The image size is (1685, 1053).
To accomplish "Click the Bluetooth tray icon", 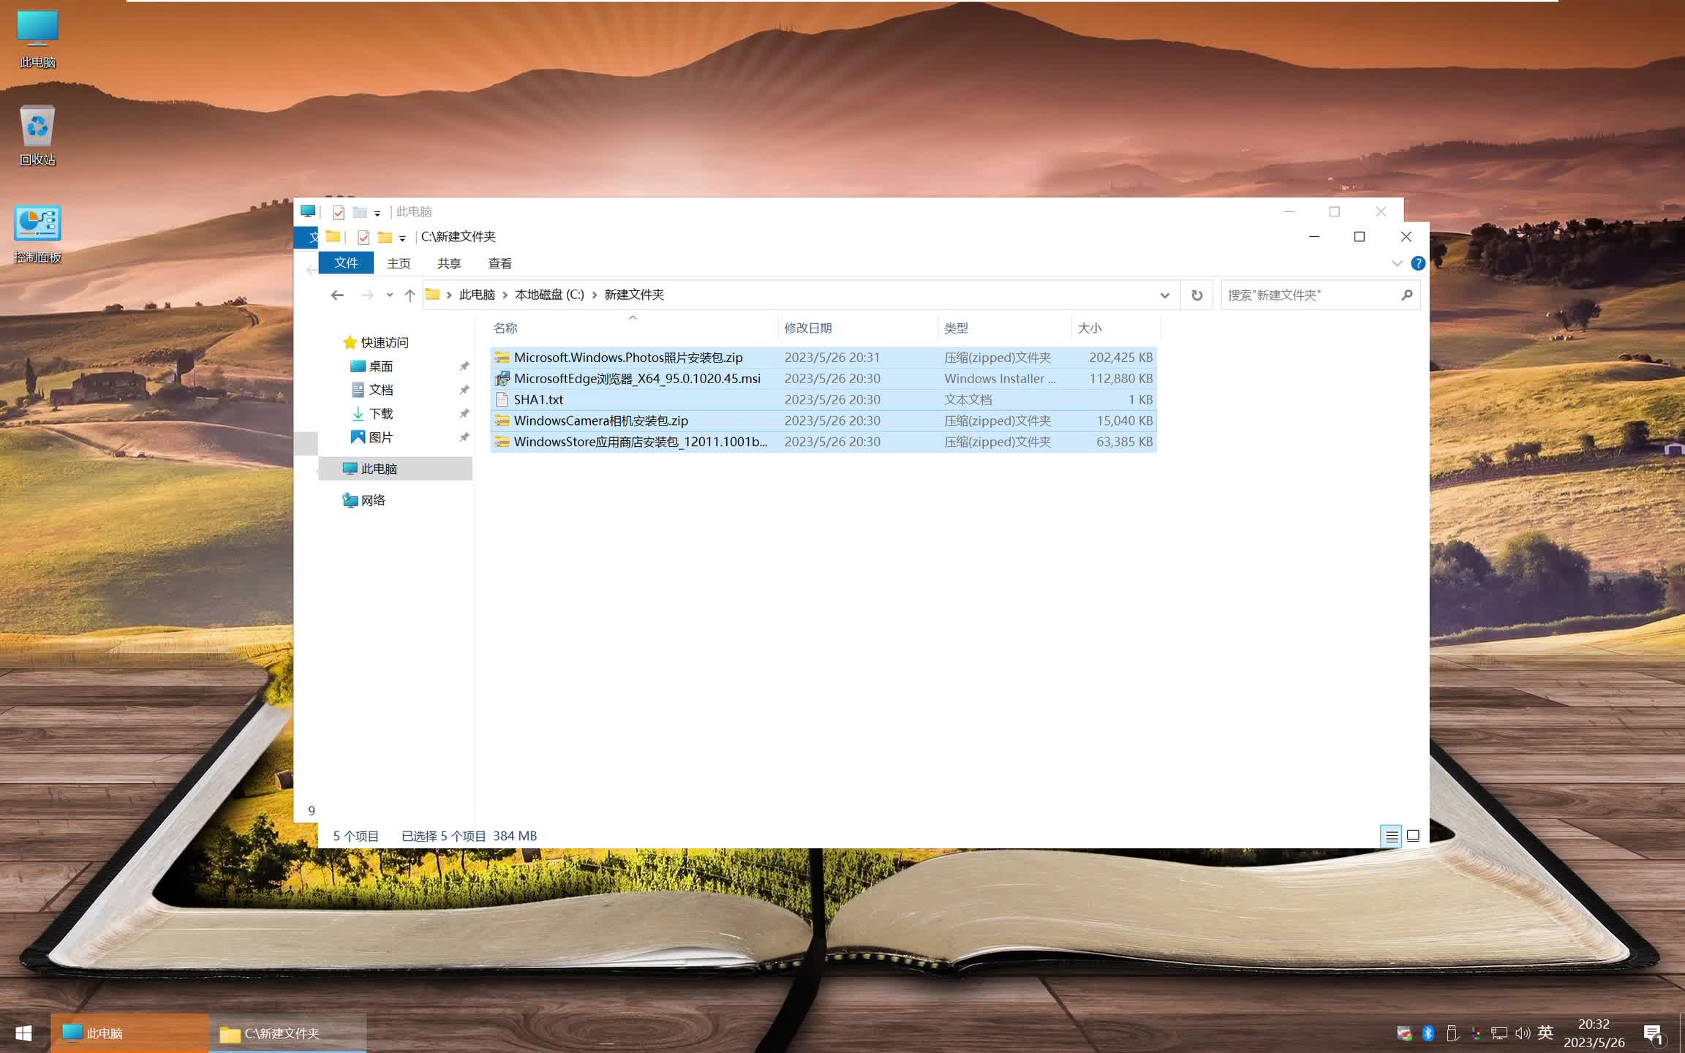I will click(x=1428, y=1033).
